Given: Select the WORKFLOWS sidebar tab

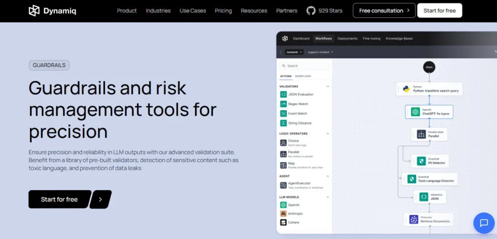Looking at the screenshot, I should coord(303,76).
